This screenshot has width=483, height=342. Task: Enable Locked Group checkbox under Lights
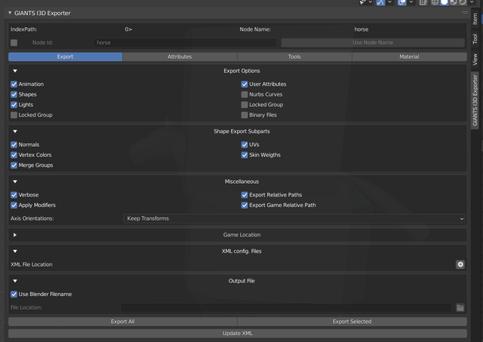tap(14, 115)
